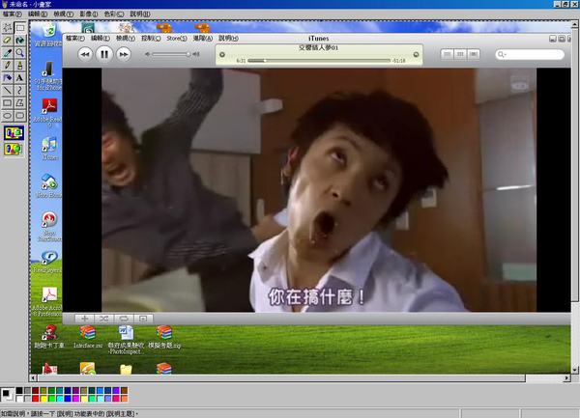Select the dark red color swatch
Viewport: 580px width, 418px height.
[36, 390]
